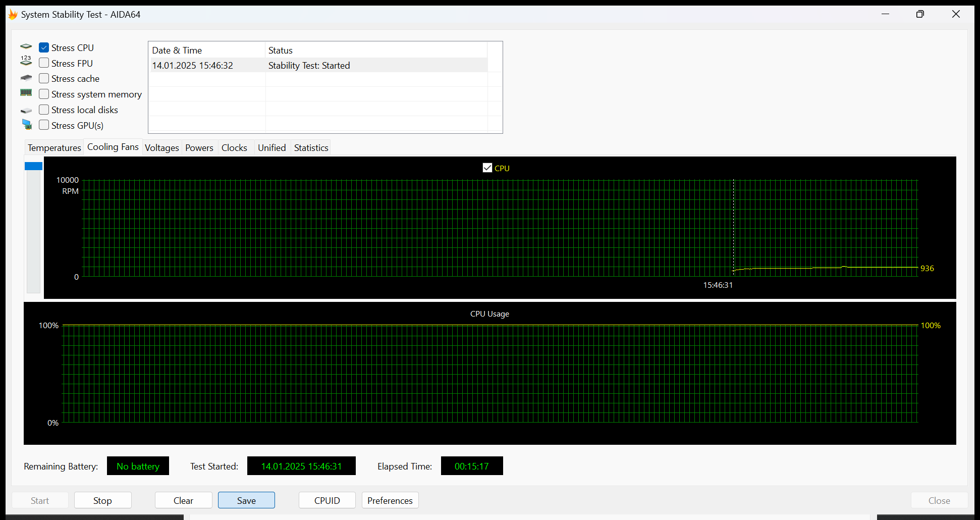Switch to the Voltages tab
The width and height of the screenshot is (980, 520).
(162, 147)
